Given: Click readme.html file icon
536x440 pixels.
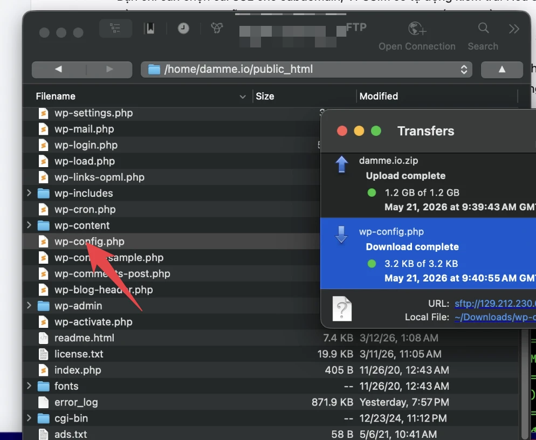Looking at the screenshot, I should [44, 338].
